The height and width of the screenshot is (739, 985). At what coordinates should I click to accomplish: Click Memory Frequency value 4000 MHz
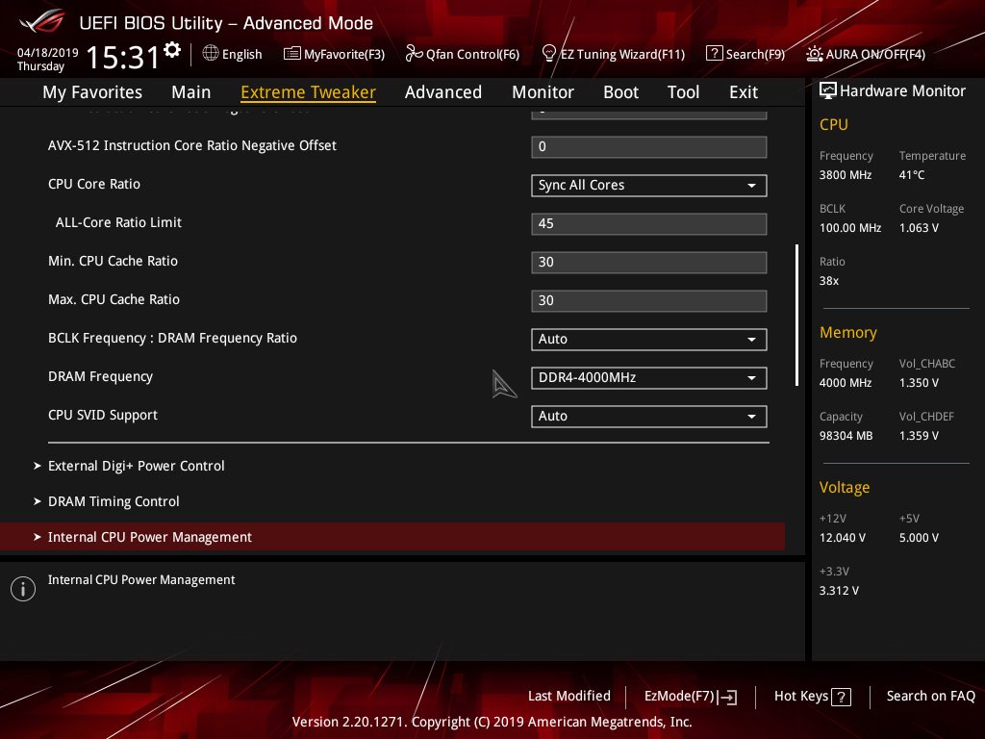point(846,383)
